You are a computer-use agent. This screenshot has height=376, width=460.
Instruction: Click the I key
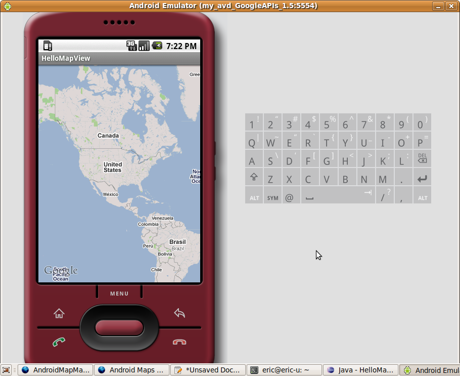[385, 140]
